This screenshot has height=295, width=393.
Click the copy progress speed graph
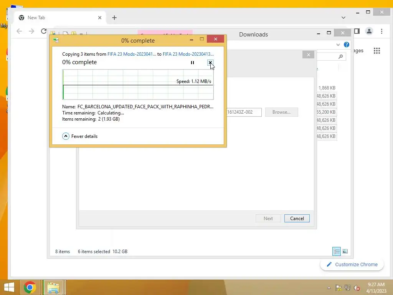138,85
